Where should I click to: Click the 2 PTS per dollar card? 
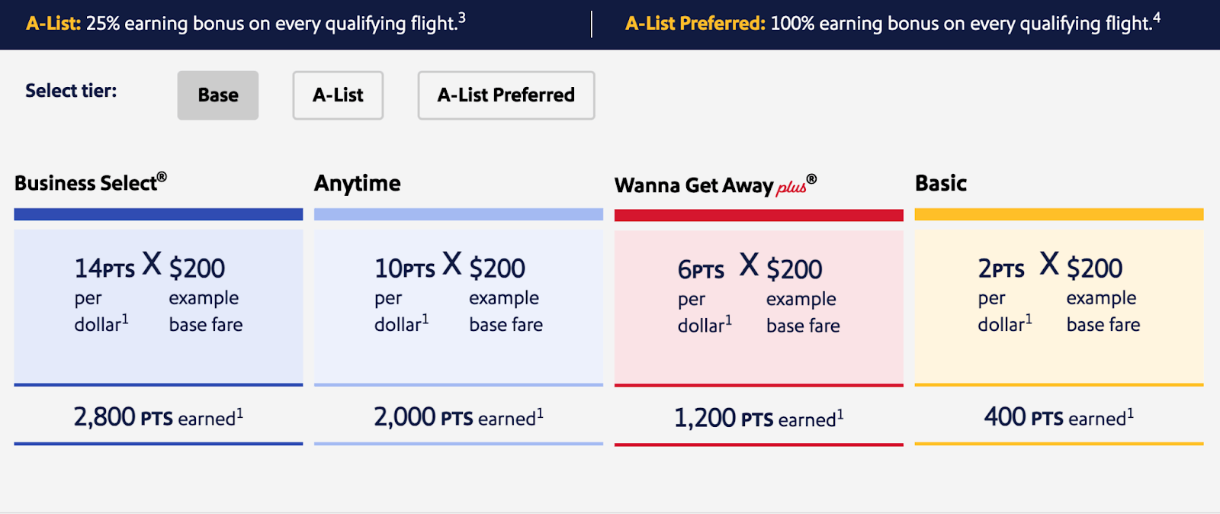(1059, 307)
